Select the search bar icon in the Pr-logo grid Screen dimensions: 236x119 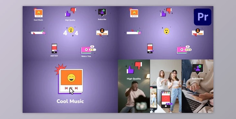point(134,32)
